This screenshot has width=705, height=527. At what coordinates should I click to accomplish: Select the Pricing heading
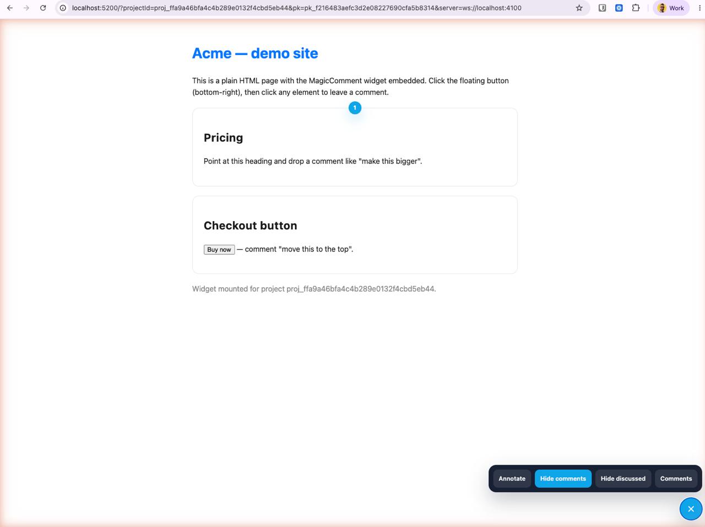click(x=223, y=138)
